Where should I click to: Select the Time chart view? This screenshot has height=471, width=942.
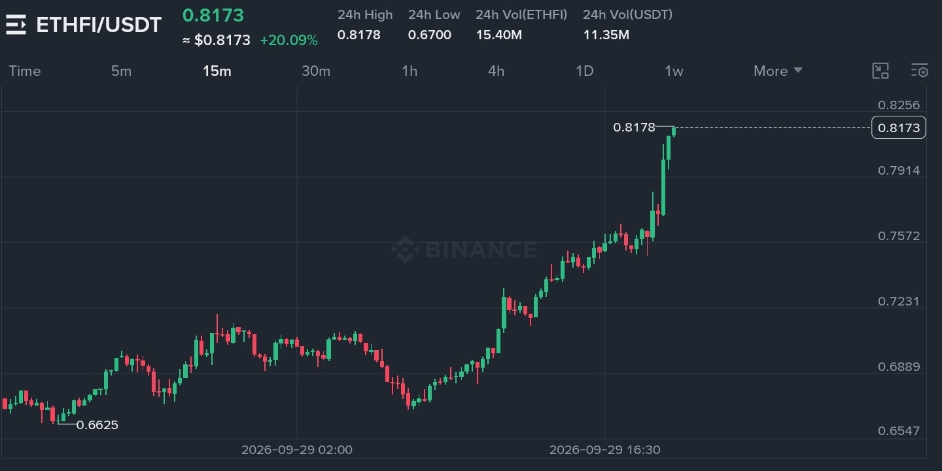click(25, 71)
